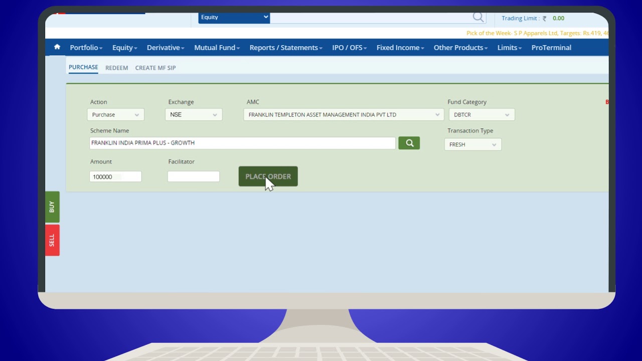Open the Derivative menu
The image size is (642, 361).
point(166,48)
